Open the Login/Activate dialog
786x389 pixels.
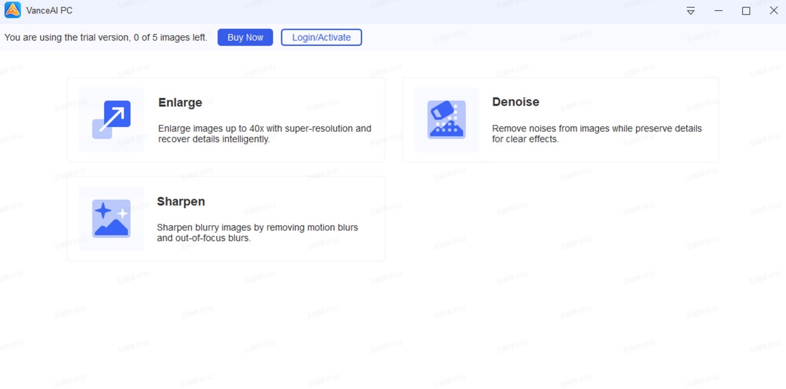pyautogui.click(x=321, y=37)
